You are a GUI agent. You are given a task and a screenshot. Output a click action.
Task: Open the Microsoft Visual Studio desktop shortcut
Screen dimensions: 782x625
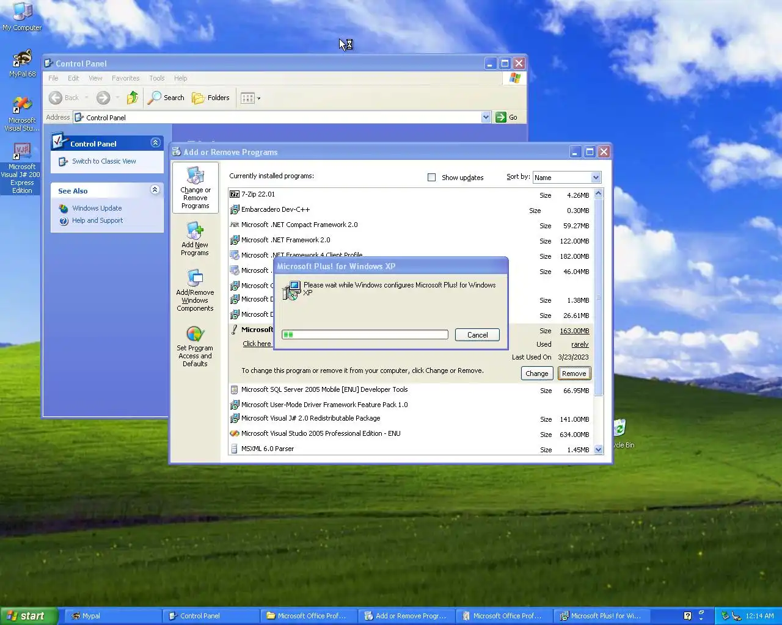[x=22, y=114]
